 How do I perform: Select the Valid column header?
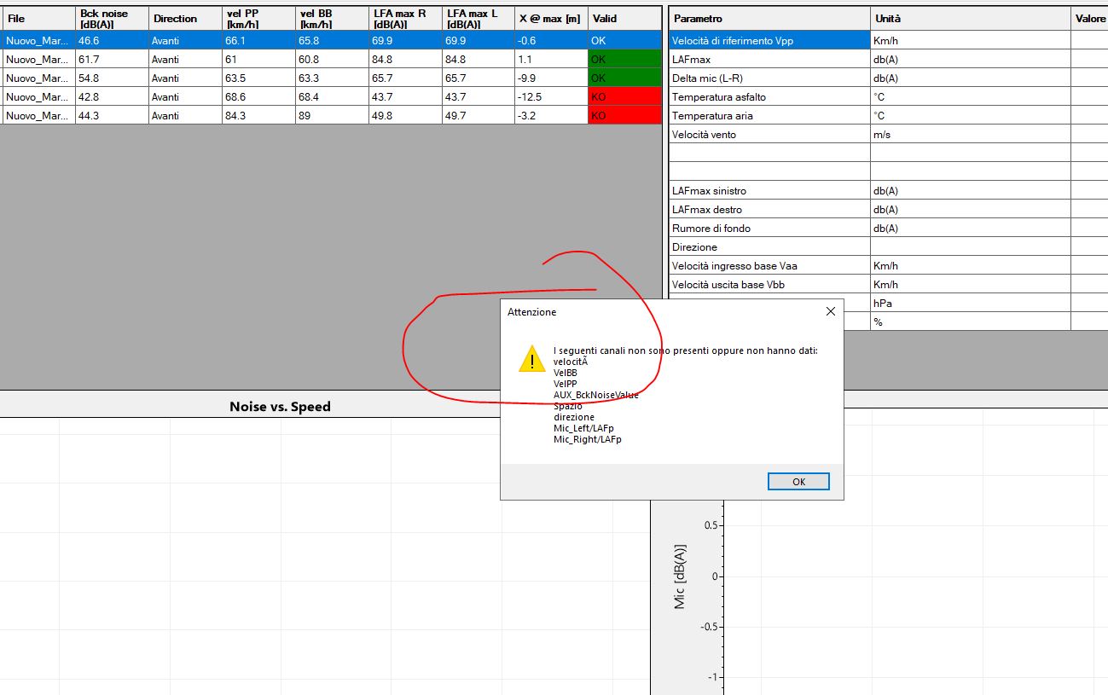click(624, 19)
